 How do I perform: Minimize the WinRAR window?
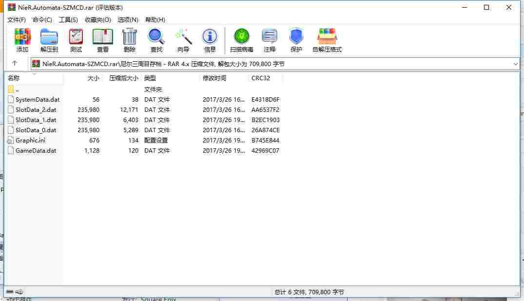[x=465, y=7]
